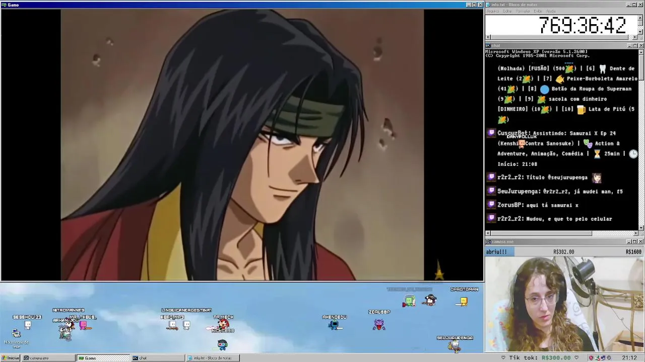This screenshot has height=362, width=645.
Task: Switch to chat in the taskbar
Action: pos(158,358)
